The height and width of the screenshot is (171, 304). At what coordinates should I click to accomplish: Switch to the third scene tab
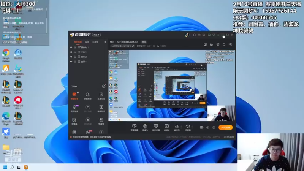pyautogui.click(x=95, y=42)
